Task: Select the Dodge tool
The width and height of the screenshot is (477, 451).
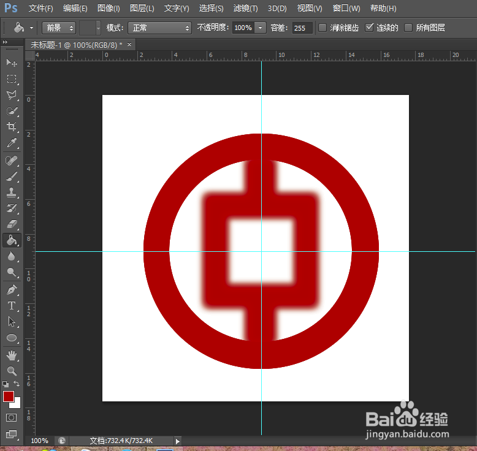Action: click(x=12, y=273)
